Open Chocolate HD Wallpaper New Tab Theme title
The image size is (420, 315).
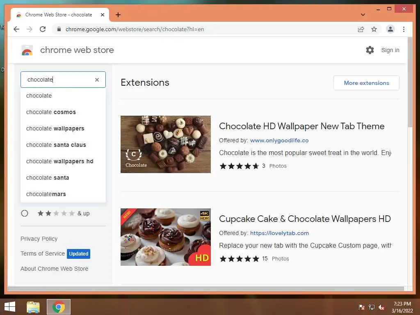[301, 126]
